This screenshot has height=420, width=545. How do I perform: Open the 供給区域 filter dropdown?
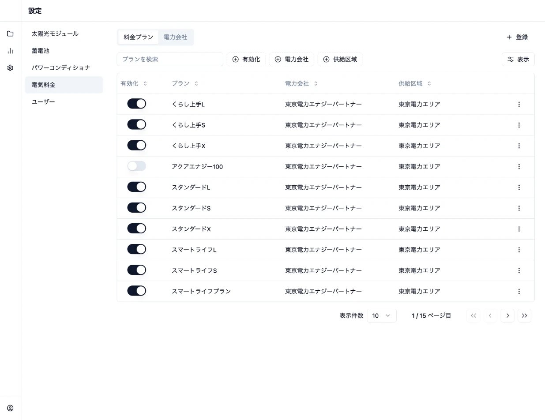tap(340, 59)
